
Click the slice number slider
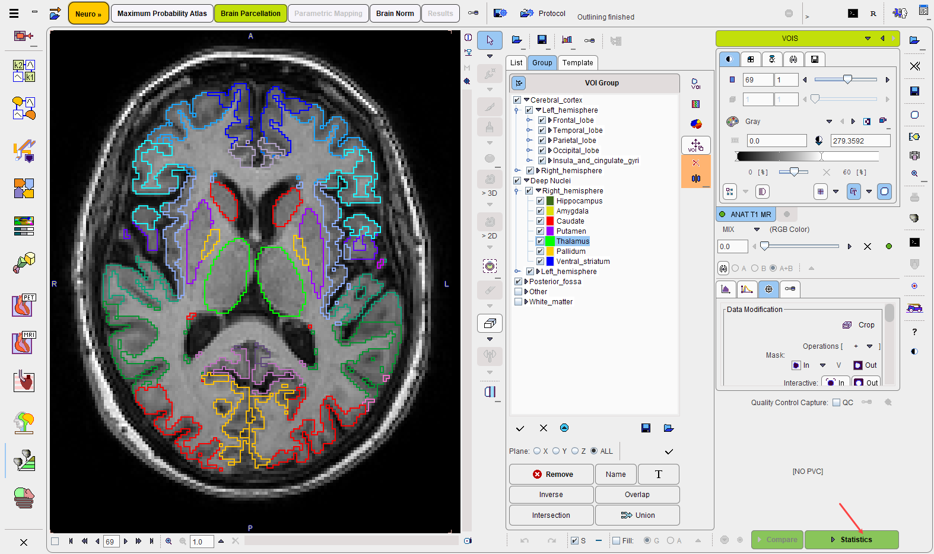click(x=846, y=79)
